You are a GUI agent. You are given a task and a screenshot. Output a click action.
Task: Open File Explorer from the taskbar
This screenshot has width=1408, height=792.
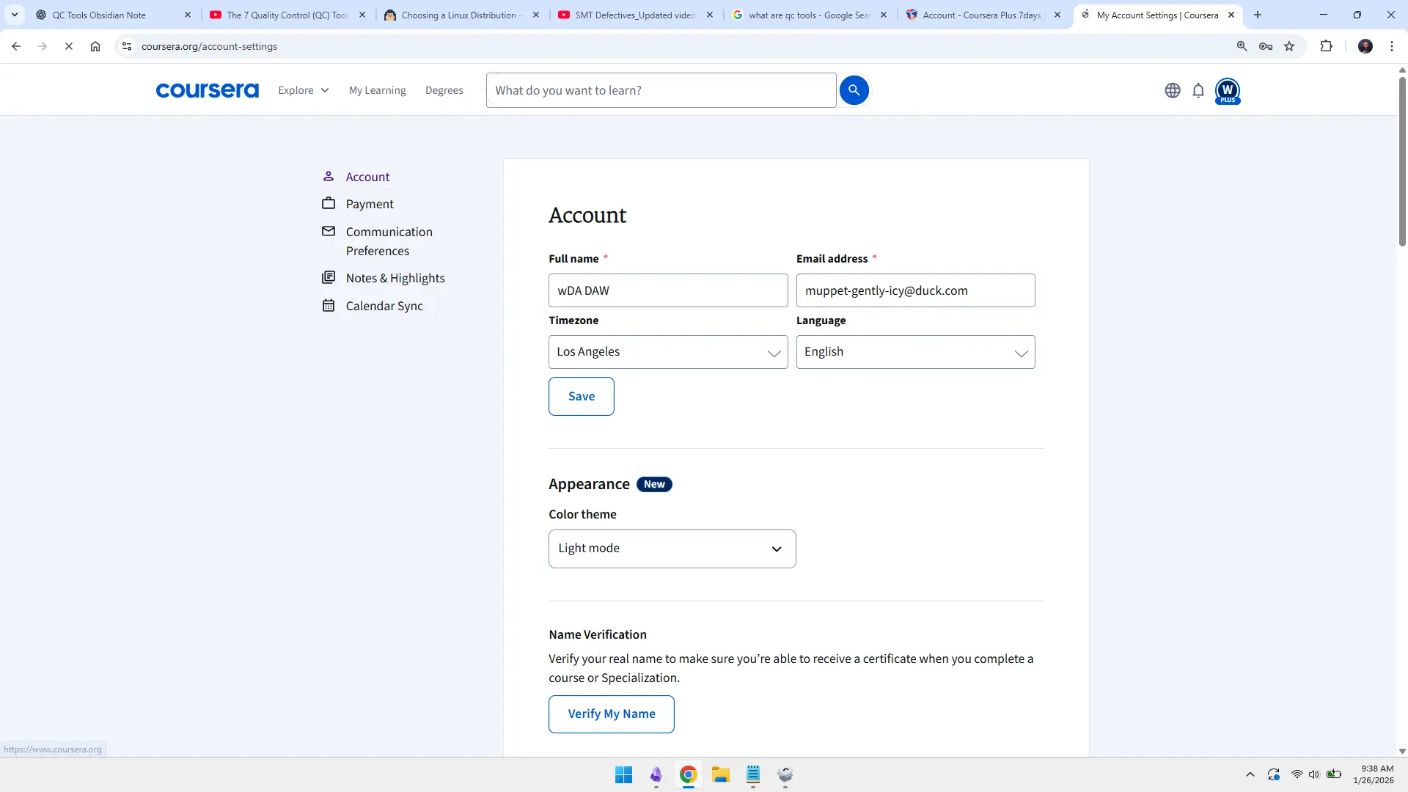coord(721,775)
